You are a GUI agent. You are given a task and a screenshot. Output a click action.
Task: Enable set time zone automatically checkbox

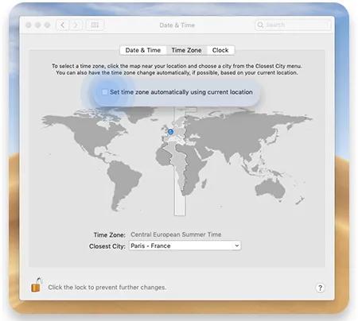105,92
